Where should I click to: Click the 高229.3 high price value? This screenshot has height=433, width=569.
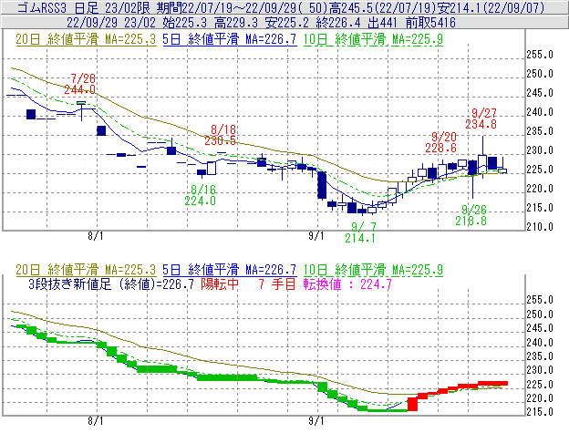pyautogui.click(x=236, y=23)
